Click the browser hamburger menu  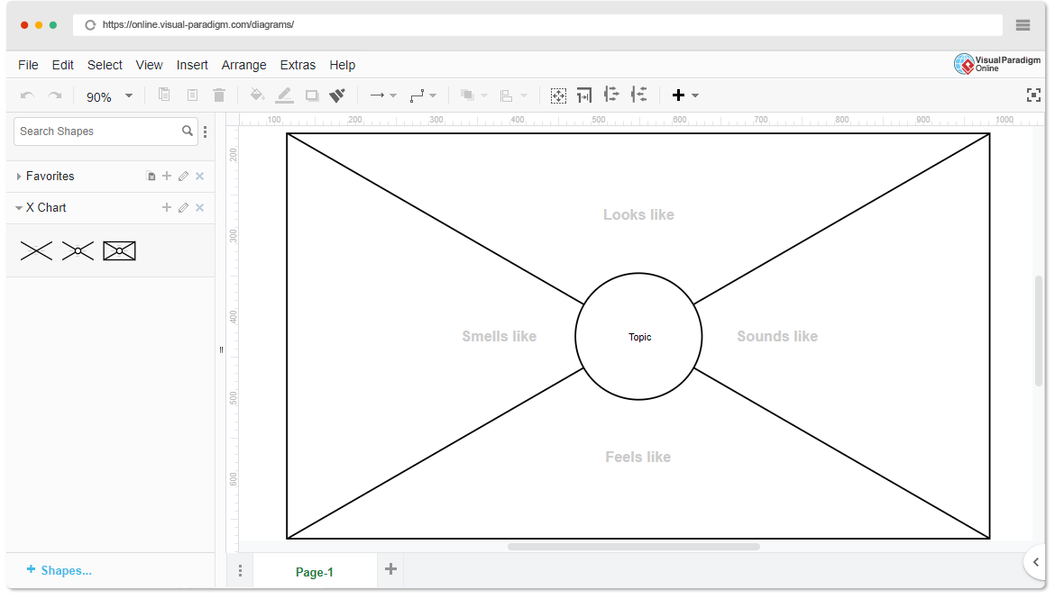coord(1023,25)
